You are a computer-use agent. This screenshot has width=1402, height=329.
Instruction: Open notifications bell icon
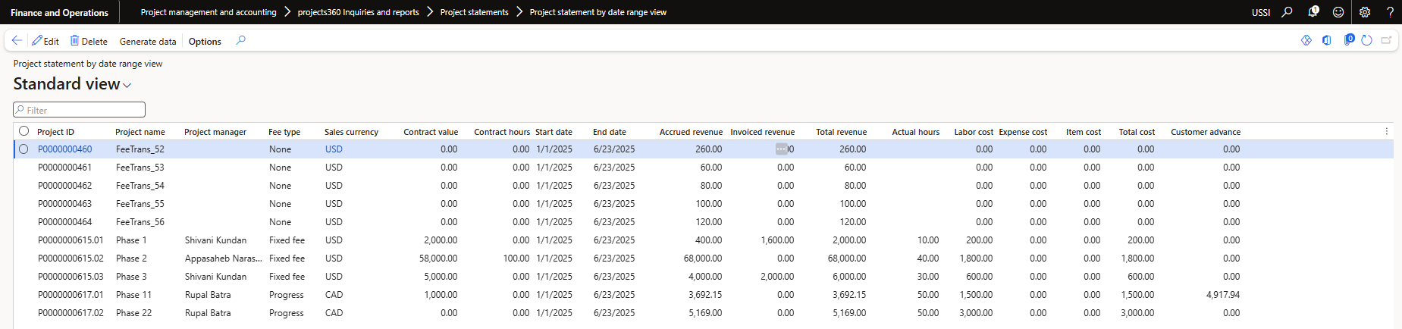pos(1313,12)
